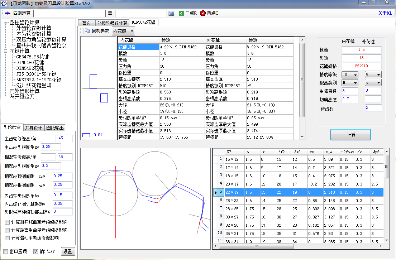This screenshot has width=396, height=260.
Task: Open 精度等级 dropdown showing 10
Action: point(349,75)
